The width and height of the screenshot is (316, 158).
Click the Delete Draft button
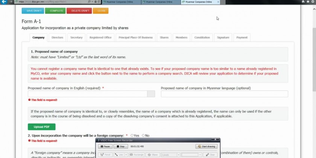coord(79,11)
